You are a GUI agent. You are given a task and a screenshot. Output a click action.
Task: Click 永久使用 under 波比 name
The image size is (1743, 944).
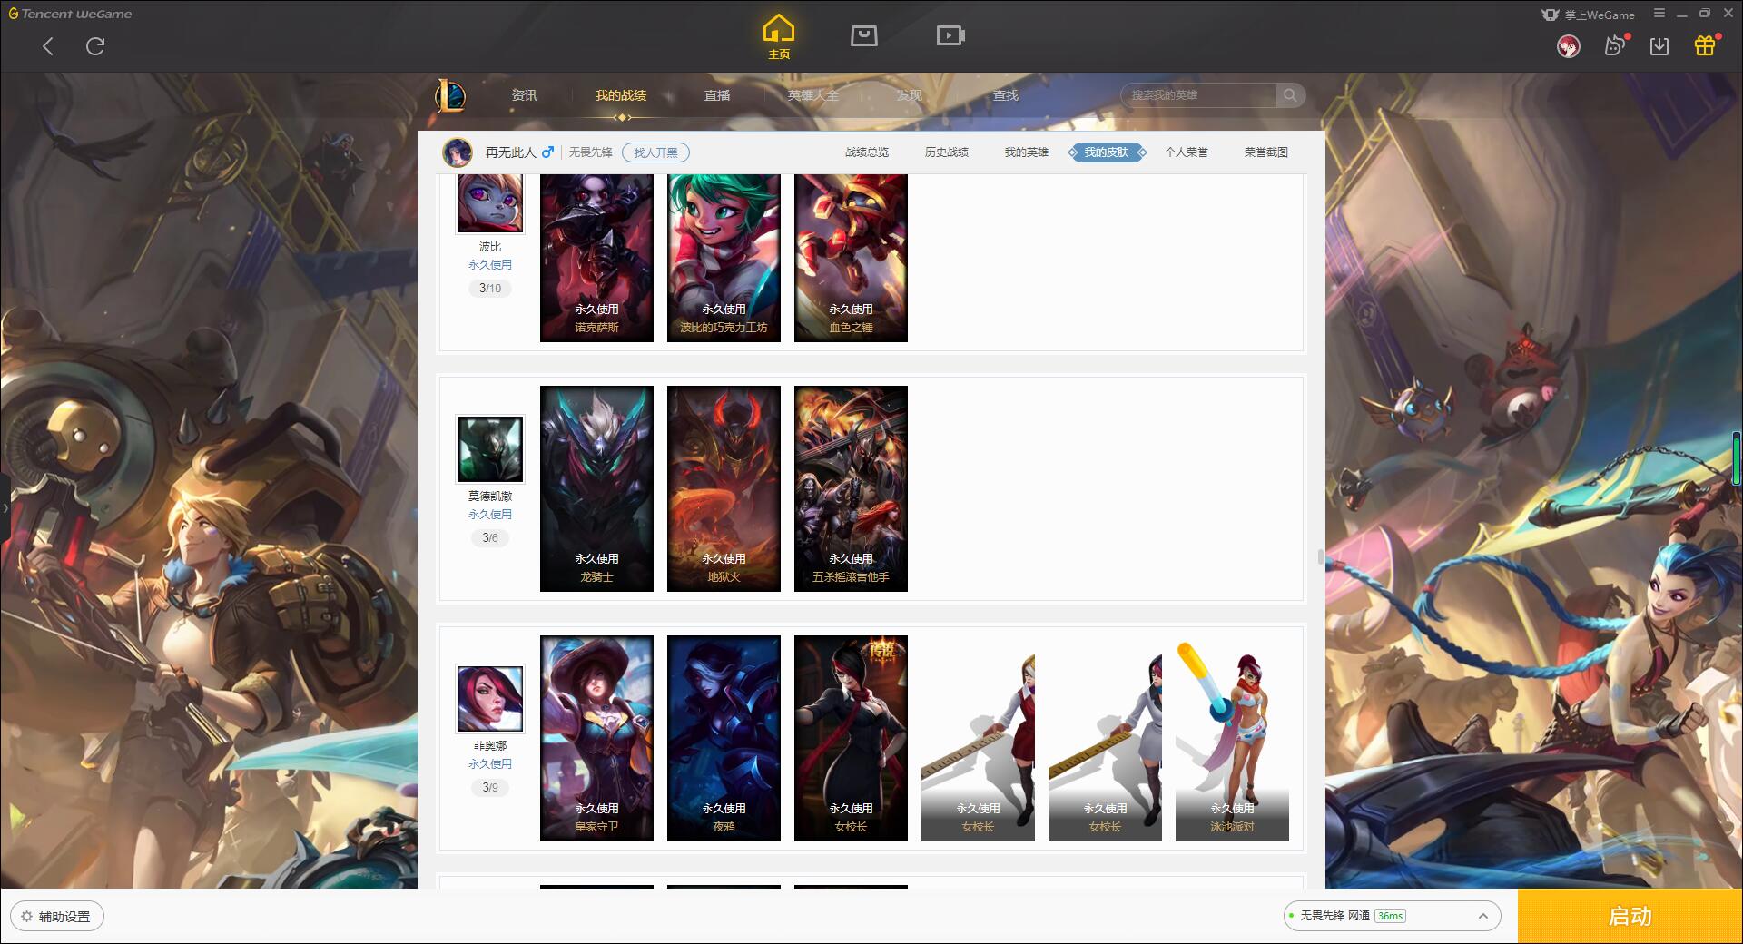[x=490, y=265]
